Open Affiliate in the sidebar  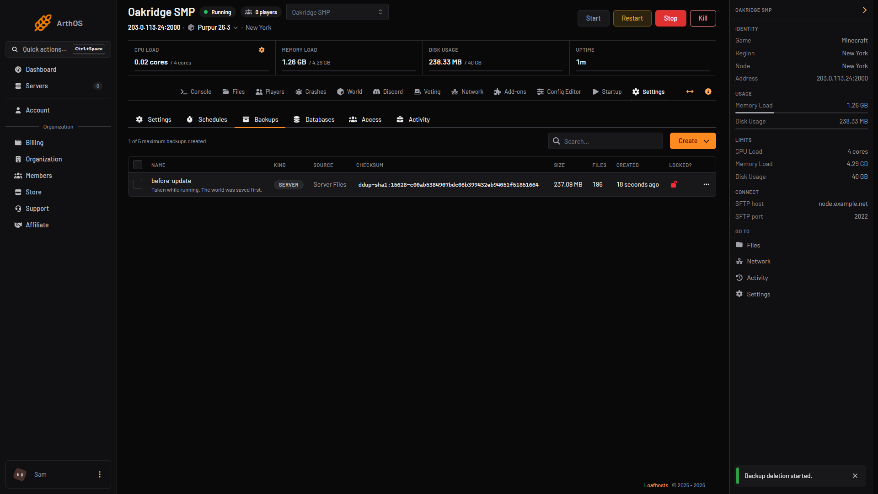(58, 225)
